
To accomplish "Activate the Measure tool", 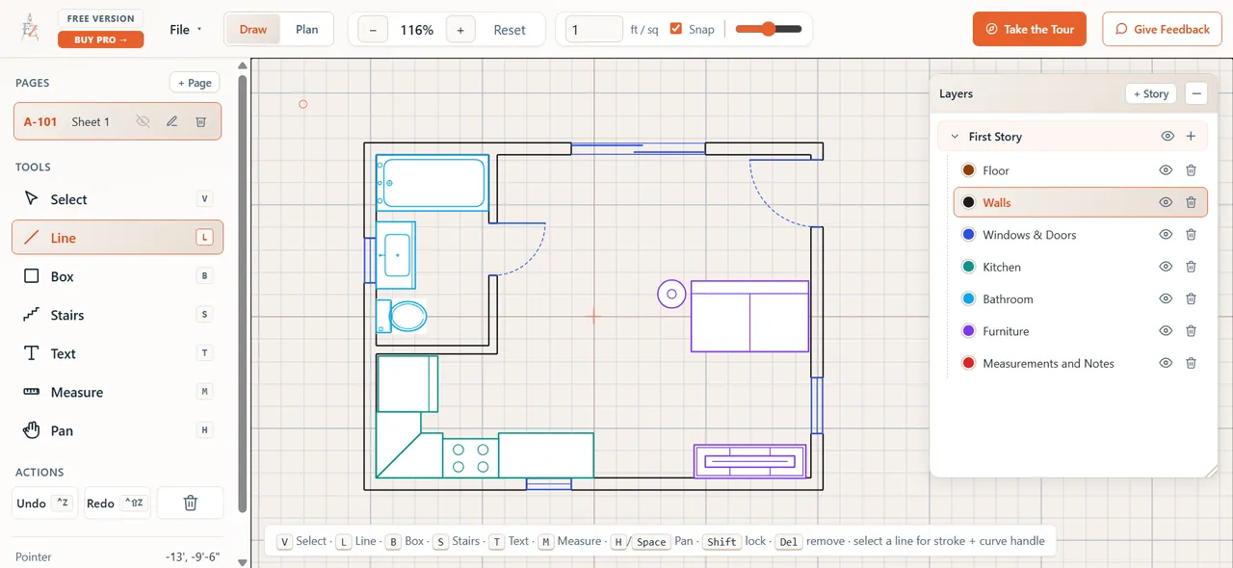I will pos(118,392).
